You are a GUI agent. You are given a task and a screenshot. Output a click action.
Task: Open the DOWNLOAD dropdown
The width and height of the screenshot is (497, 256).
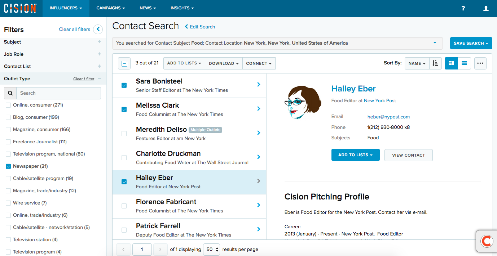(x=224, y=63)
